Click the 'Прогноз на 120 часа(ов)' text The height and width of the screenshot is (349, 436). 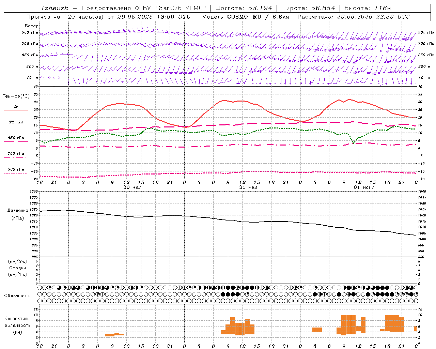66,17
